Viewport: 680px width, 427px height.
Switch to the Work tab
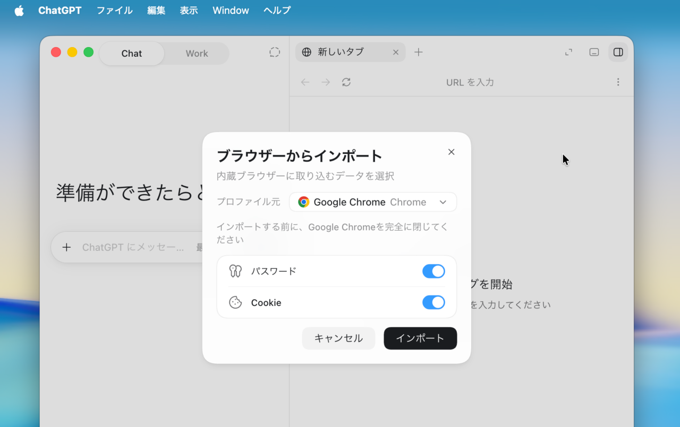[197, 54]
